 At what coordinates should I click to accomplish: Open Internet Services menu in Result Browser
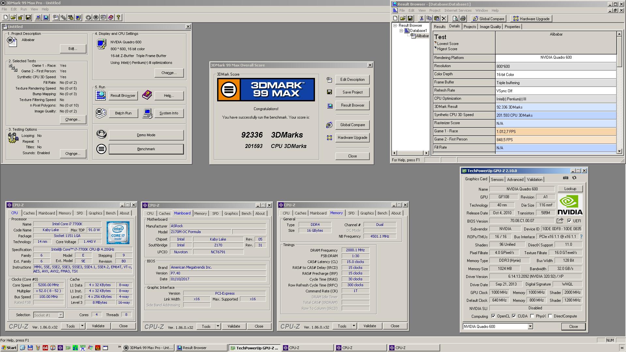click(x=458, y=10)
